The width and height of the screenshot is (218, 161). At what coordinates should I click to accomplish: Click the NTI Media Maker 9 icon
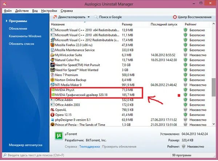(52, 85)
